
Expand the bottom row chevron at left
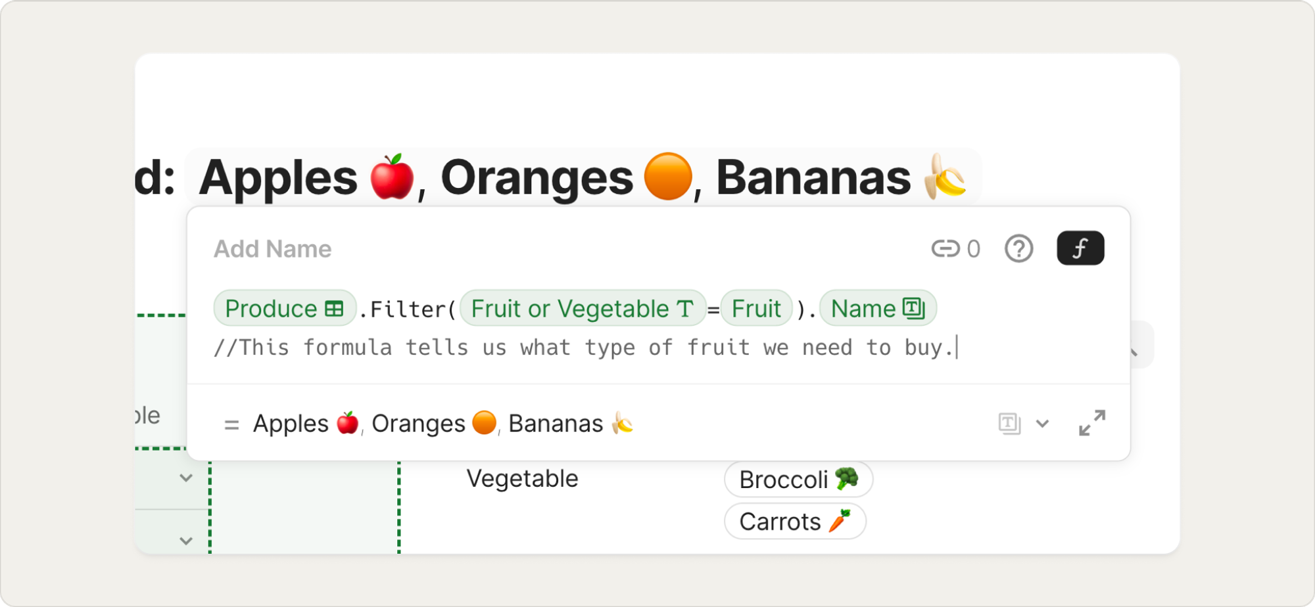186,541
